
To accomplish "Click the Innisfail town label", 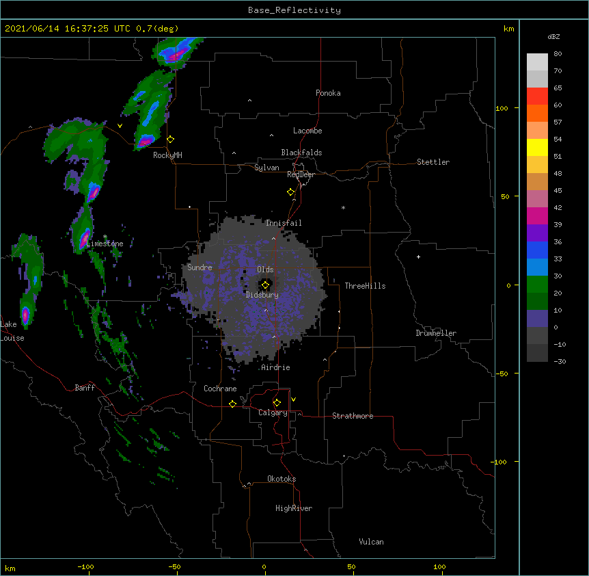I will 284,223.
